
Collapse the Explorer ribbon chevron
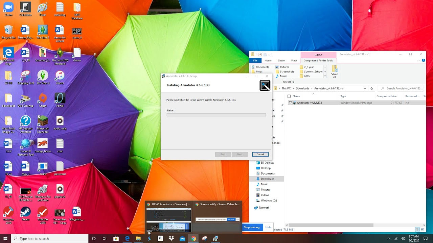pos(418,60)
